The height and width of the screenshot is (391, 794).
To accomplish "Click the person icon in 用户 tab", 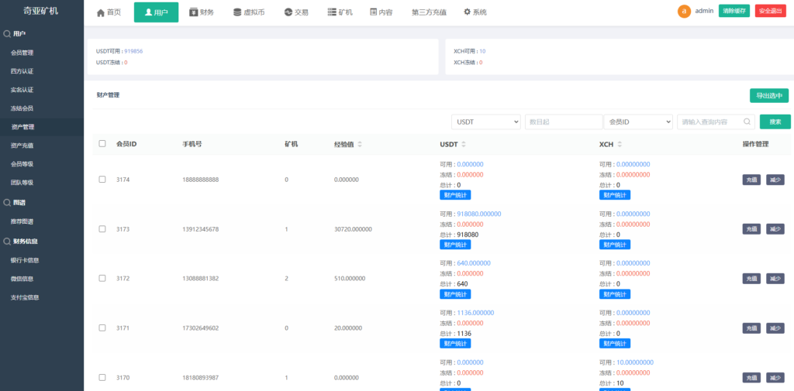I will tap(148, 12).
